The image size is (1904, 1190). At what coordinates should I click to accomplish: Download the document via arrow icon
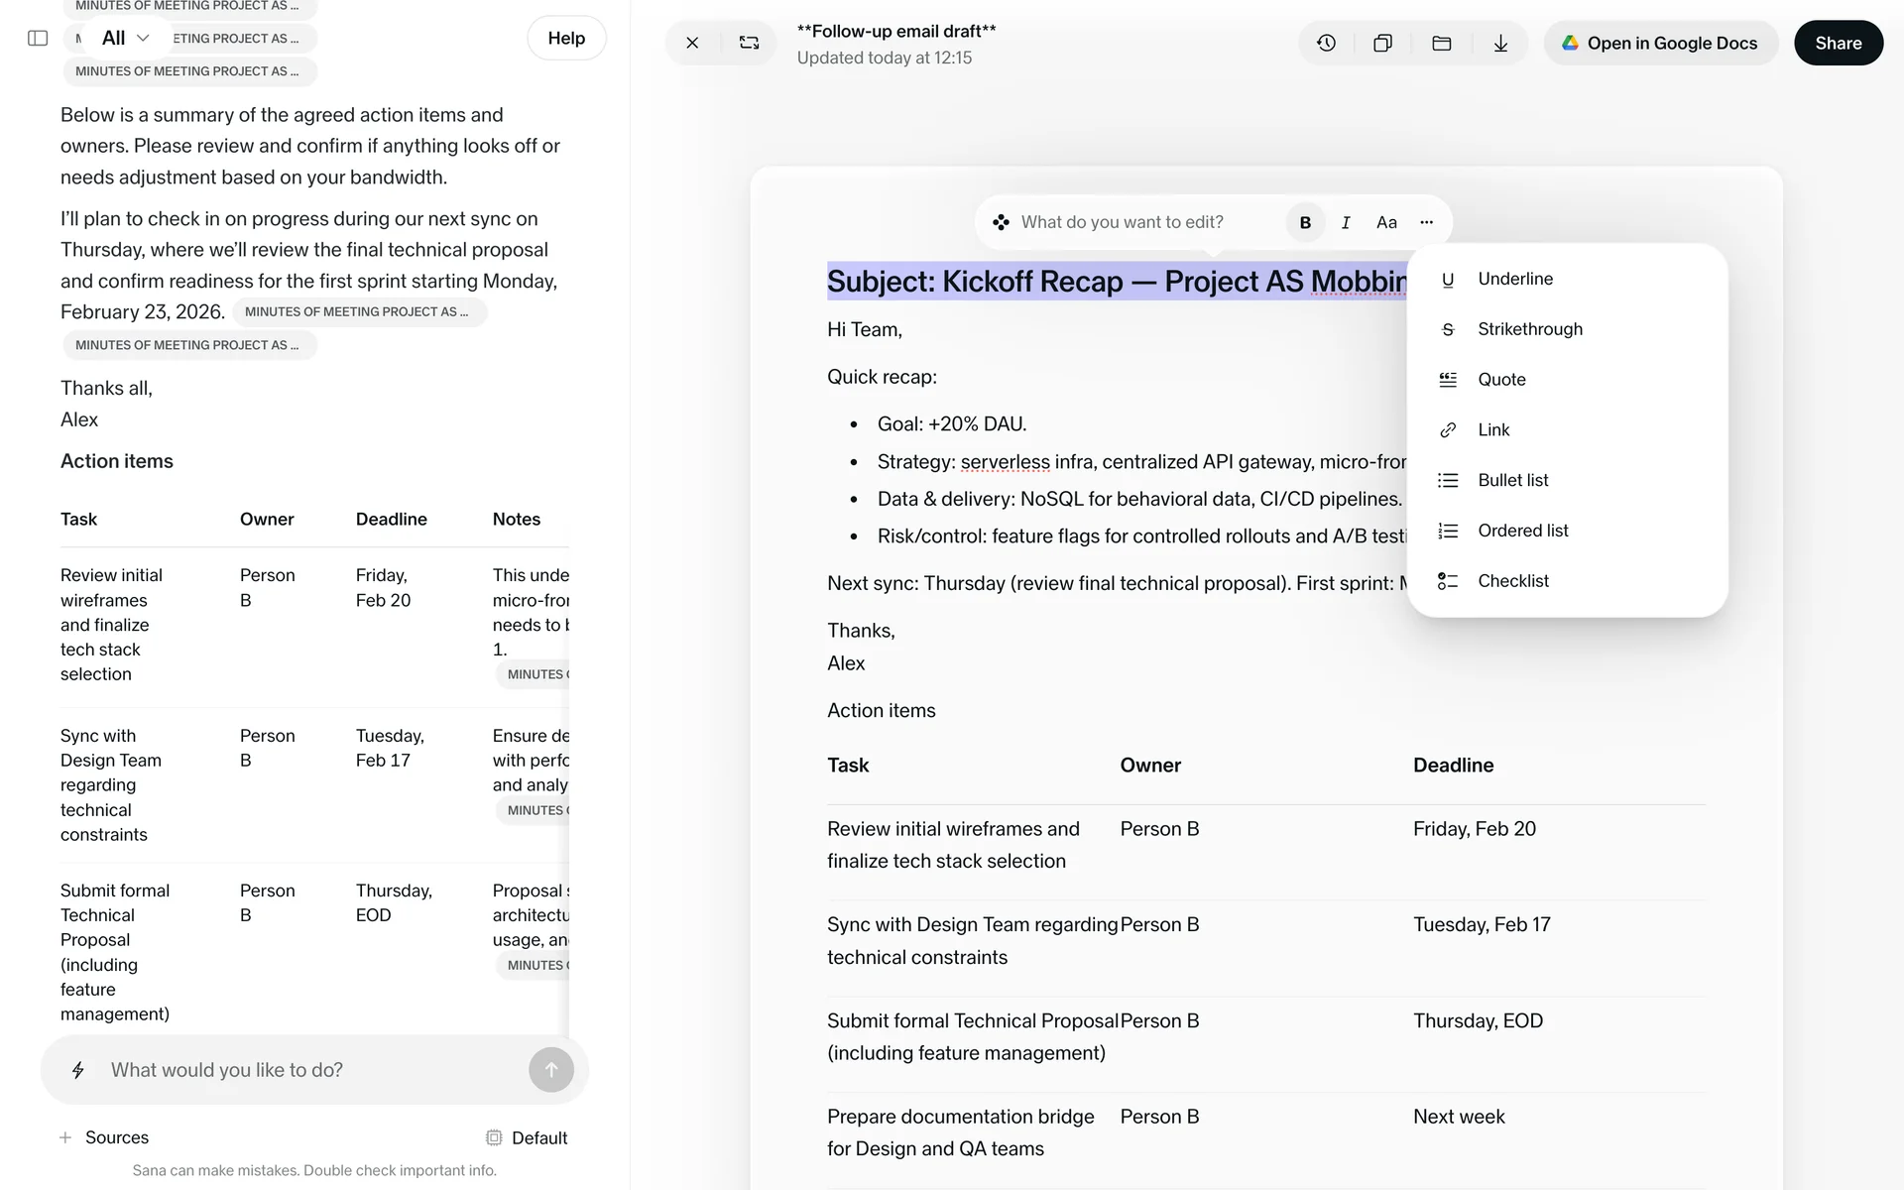click(1500, 44)
